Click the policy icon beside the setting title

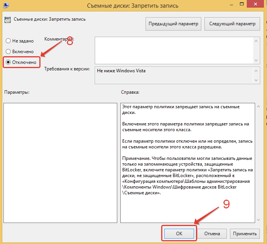[7, 20]
